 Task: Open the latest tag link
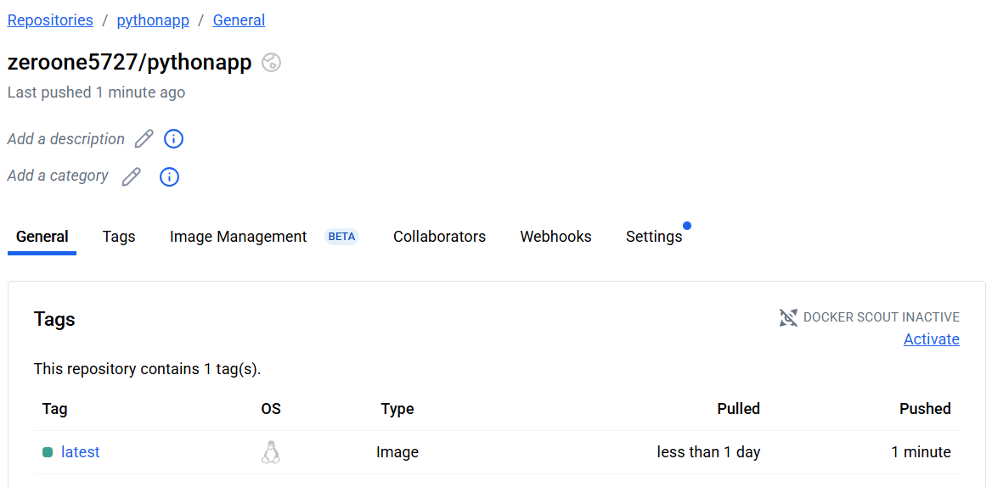click(81, 452)
